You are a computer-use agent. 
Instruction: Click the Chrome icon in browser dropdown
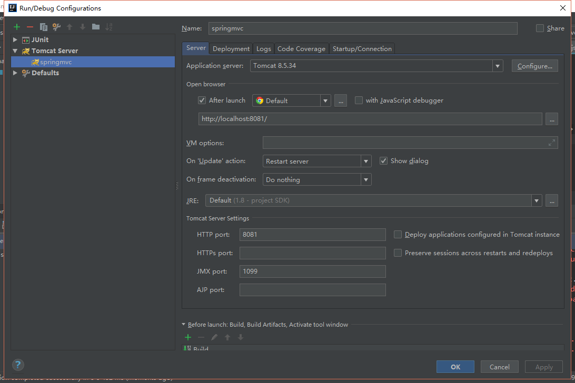[x=260, y=101]
